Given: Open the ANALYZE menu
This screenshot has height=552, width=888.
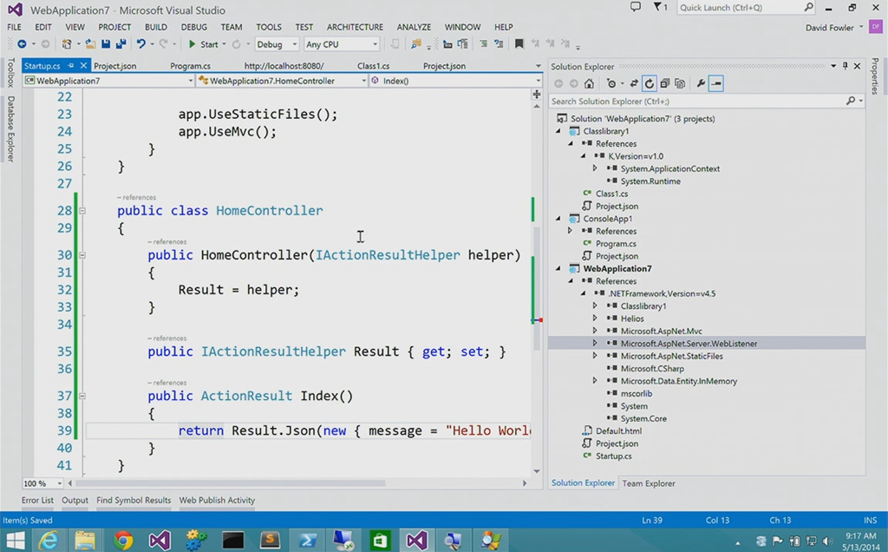Looking at the screenshot, I should (x=414, y=27).
